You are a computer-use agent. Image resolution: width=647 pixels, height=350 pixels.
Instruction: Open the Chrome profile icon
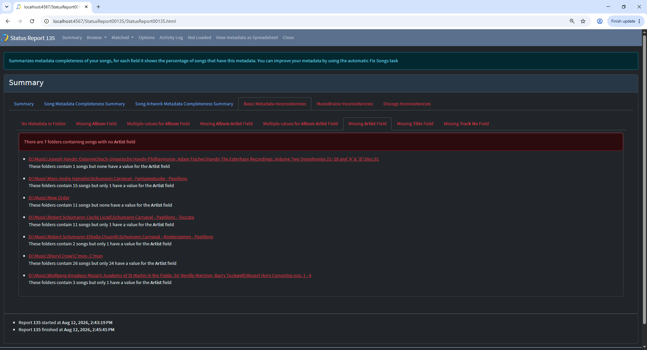(600, 21)
